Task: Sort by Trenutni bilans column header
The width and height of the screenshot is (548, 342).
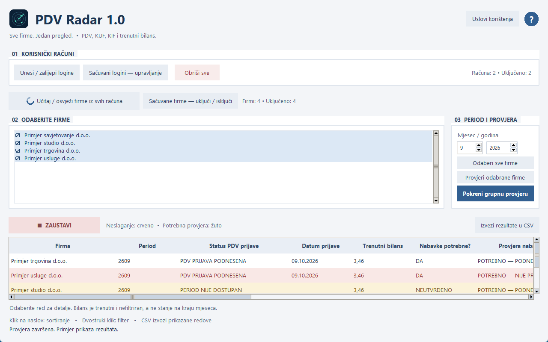Action: [x=383, y=246]
